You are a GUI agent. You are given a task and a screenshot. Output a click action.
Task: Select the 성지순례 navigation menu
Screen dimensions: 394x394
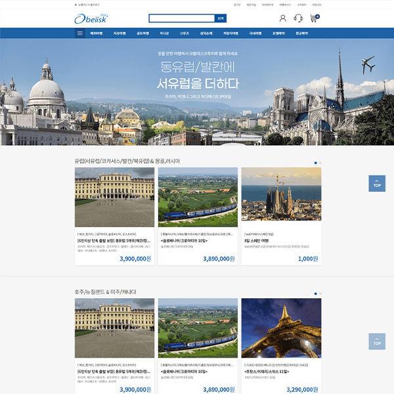(x=206, y=33)
